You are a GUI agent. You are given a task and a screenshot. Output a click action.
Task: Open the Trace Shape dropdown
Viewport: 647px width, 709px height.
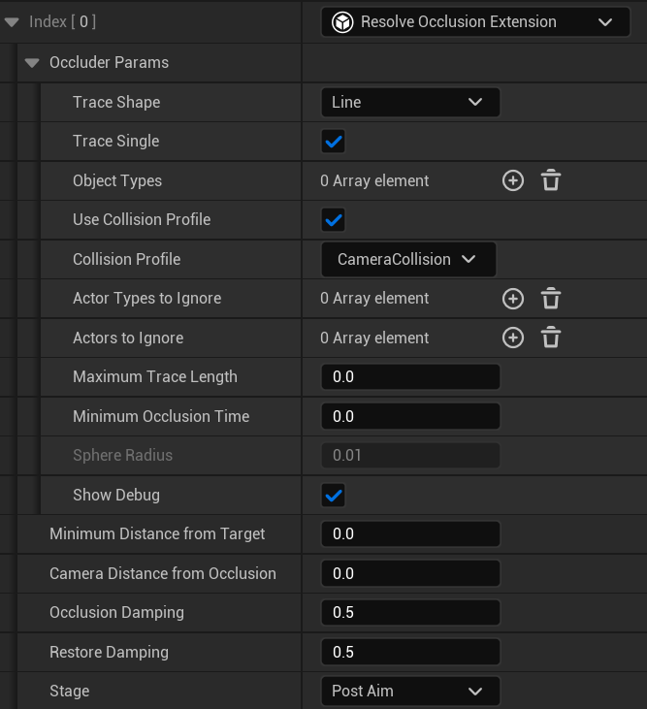click(409, 103)
